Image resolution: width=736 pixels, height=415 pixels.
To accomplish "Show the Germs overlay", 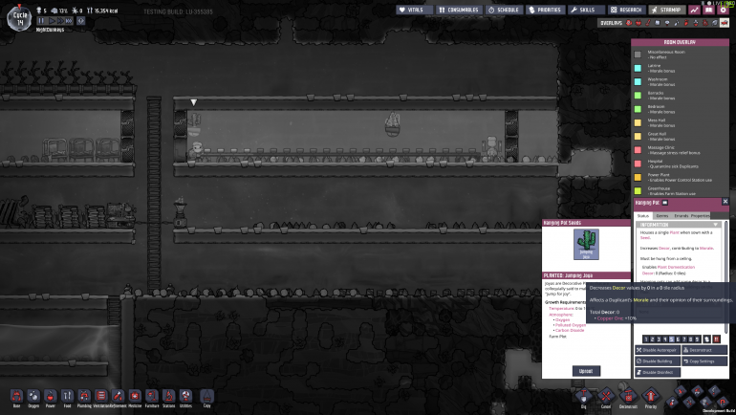I will pyautogui.click(x=705, y=23).
